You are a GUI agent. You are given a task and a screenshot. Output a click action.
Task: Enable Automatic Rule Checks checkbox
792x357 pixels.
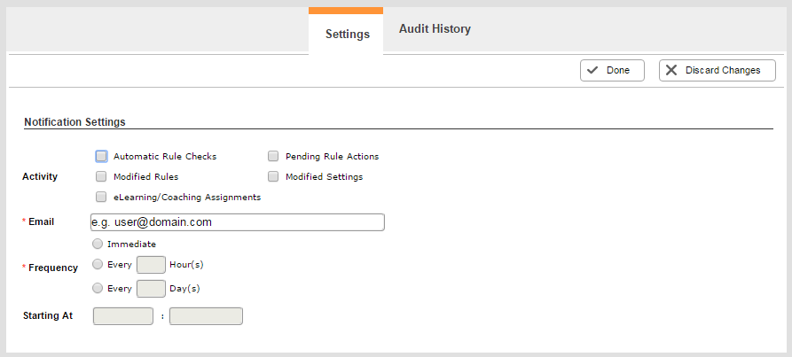(x=101, y=156)
